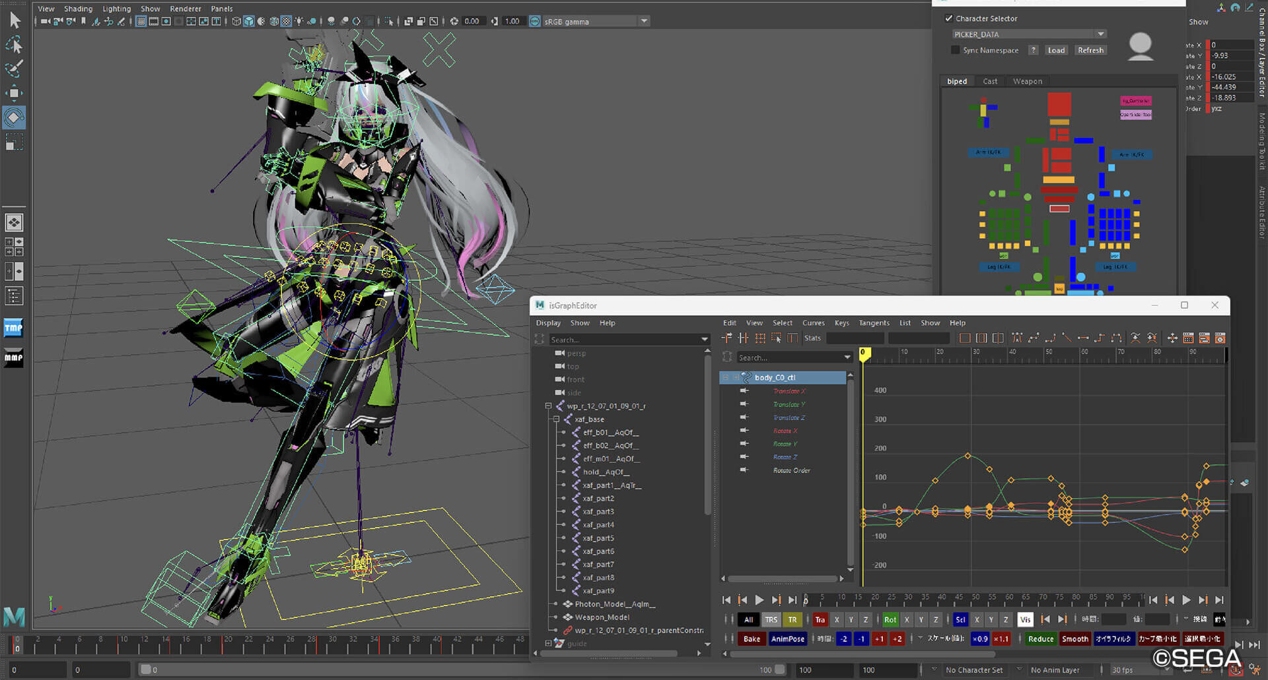Click the select camera icon
1268x680 pixels.
(x=45, y=21)
